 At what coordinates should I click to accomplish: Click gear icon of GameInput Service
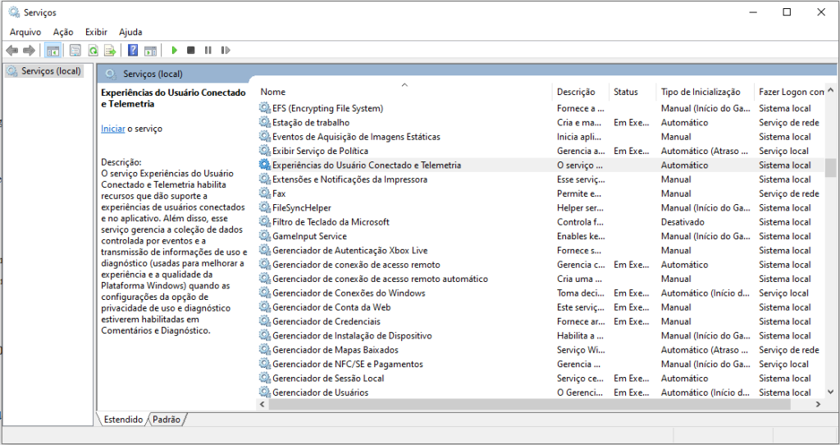[265, 236]
